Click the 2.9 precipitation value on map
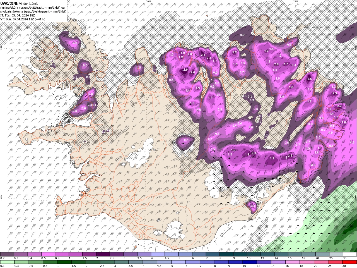 185,70
